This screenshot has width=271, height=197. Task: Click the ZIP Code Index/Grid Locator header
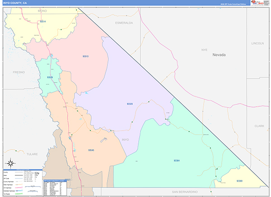point(55,181)
